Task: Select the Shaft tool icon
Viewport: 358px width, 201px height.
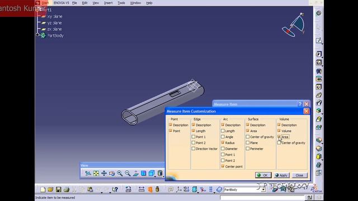Action: pos(319,71)
